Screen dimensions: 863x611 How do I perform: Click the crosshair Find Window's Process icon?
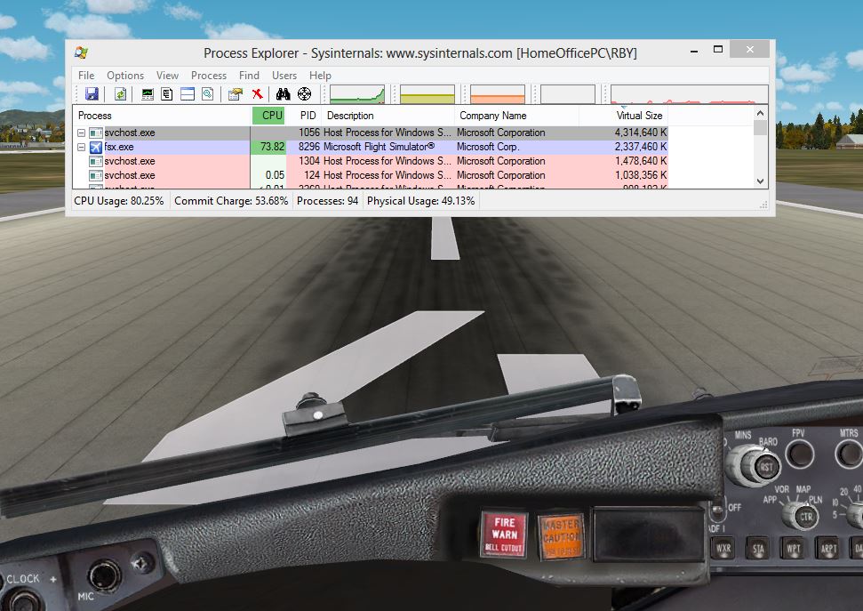pos(304,94)
